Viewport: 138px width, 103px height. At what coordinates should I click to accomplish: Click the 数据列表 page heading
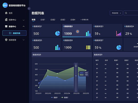(38, 13)
